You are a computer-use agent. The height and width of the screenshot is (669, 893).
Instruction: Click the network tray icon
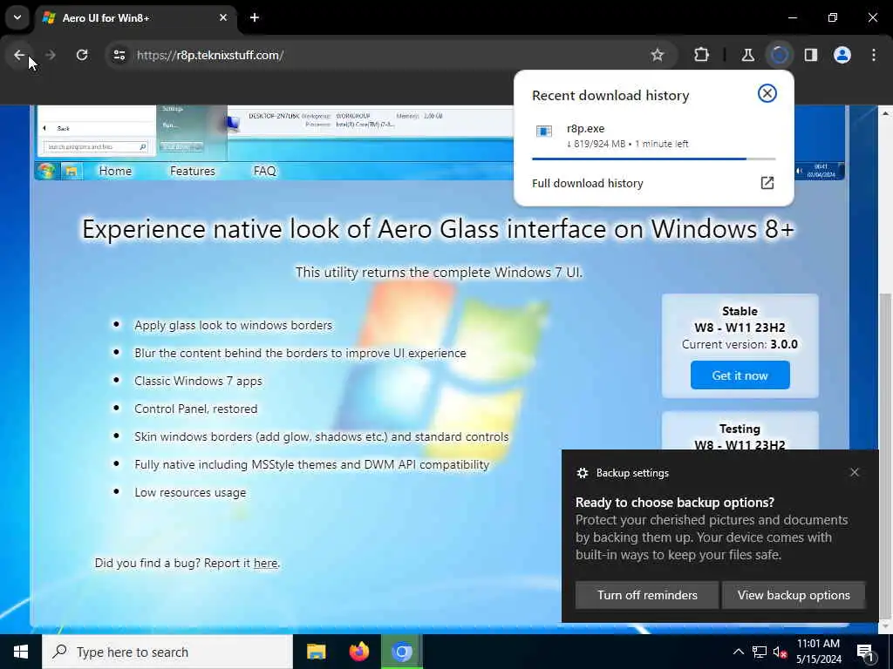click(x=760, y=652)
